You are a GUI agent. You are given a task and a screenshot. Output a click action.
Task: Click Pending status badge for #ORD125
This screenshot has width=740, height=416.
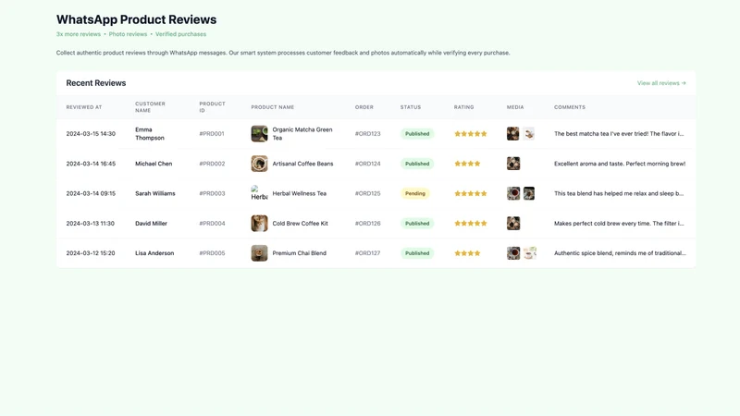click(x=414, y=193)
